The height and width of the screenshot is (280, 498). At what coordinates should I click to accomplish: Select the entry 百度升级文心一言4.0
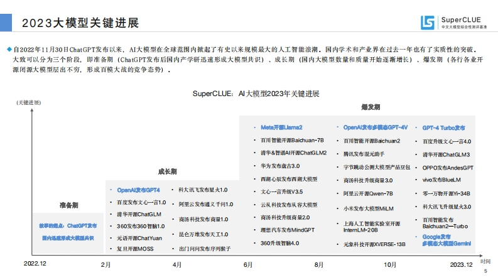[x=447, y=141]
